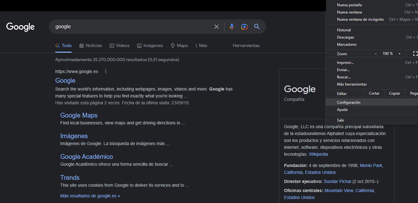Switch to the Vídeos tab
The height and width of the screenshot is (203, 418).
tap(119, 45)
